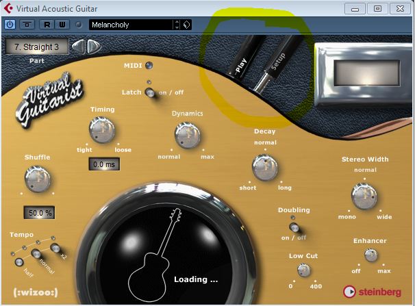415x306 pixels.
Task: Click the Steinberg logo
Action: [x=372, y=292]
